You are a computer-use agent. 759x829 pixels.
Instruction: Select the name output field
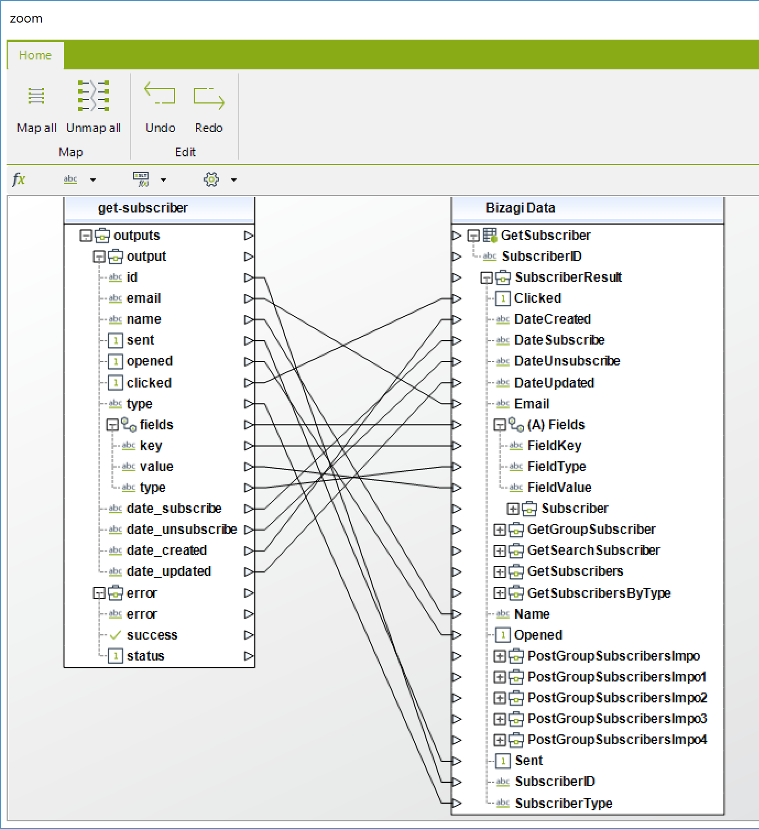click(144, 319)
